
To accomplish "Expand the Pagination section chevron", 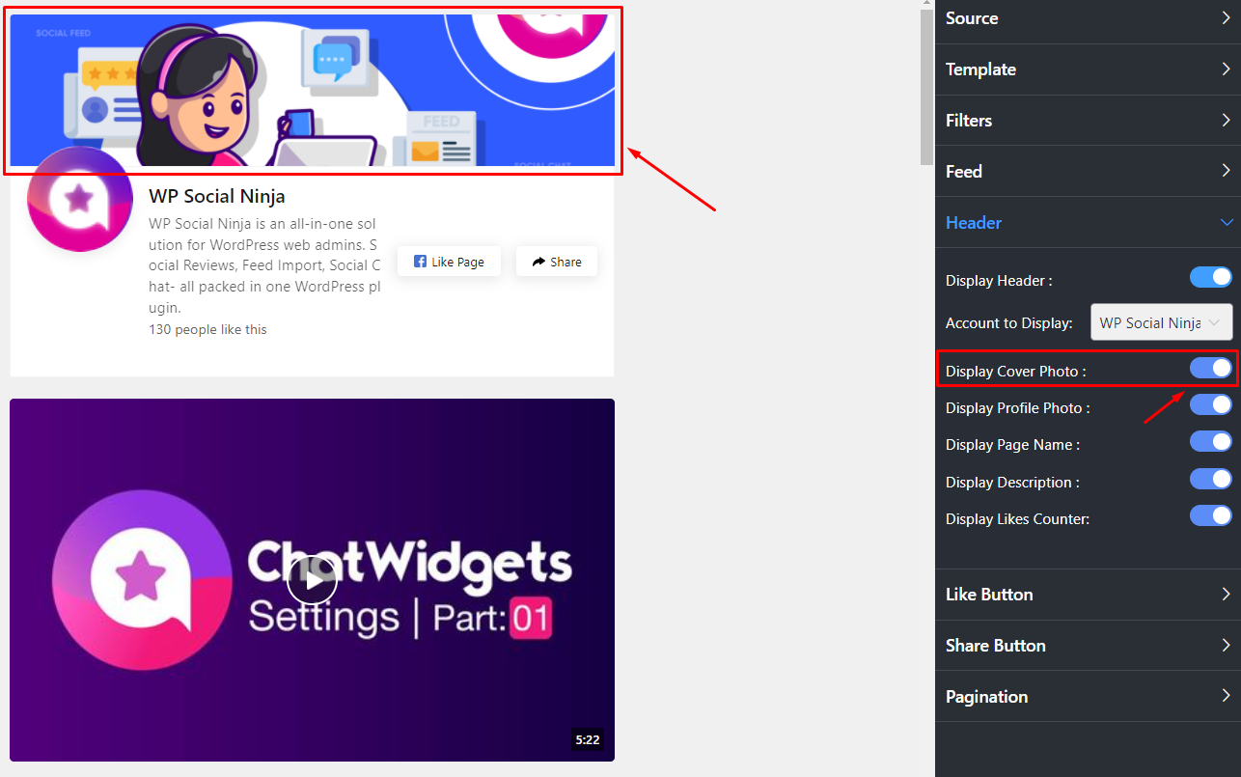I will tap(1227, 695).
